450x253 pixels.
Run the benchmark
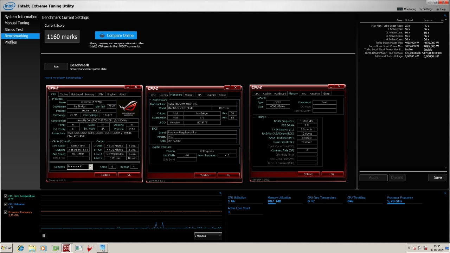56,67
